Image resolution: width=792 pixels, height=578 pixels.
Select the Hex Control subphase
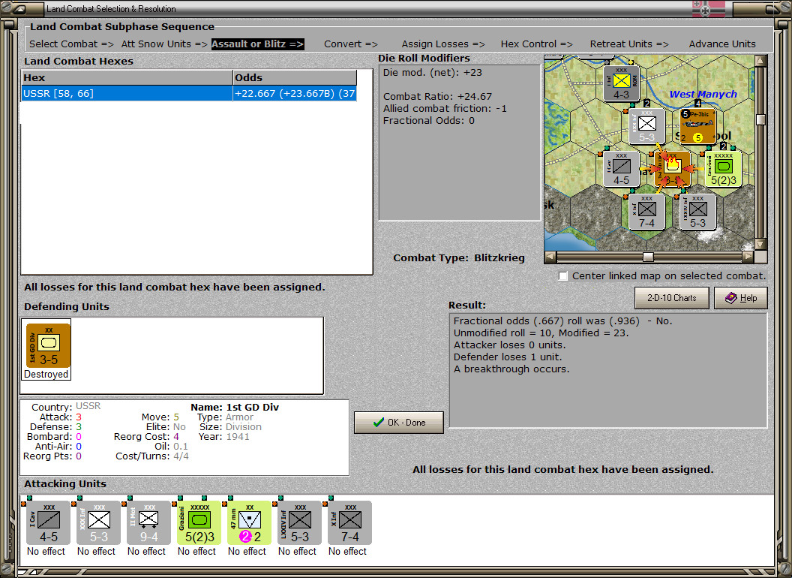click(536, 44)
